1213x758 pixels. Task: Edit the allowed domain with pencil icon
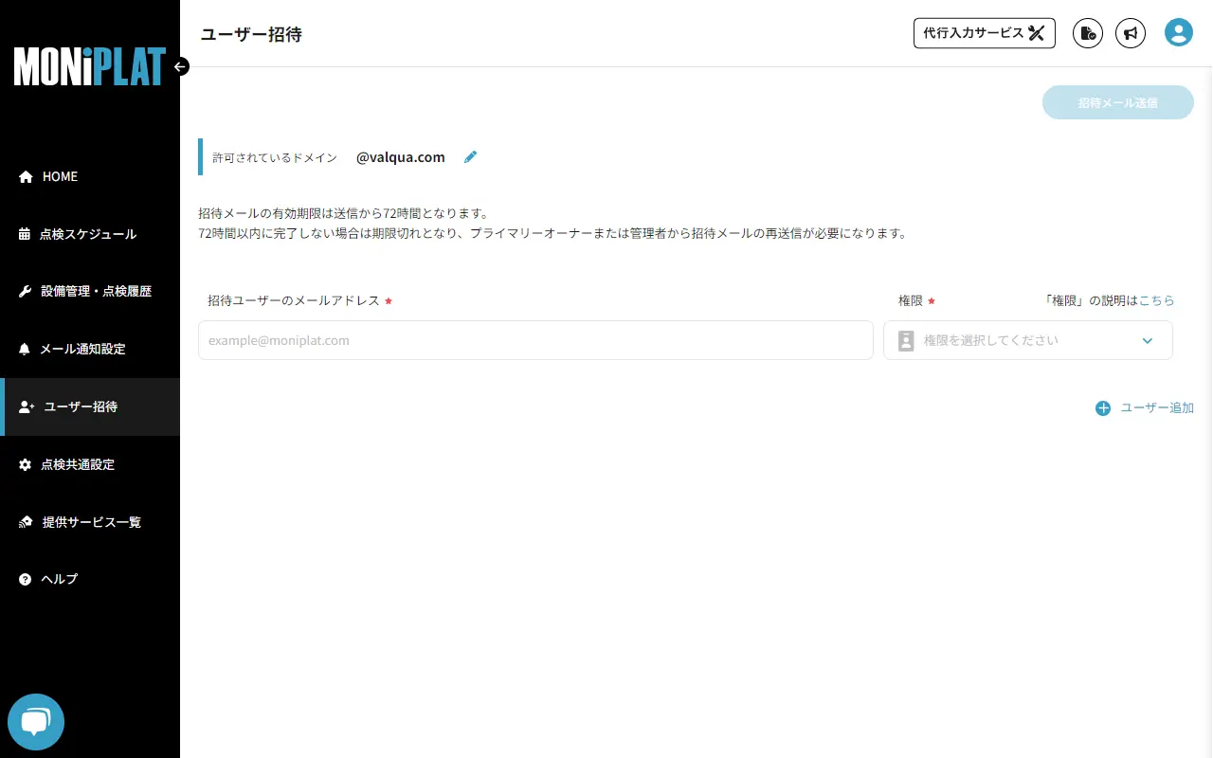470,156
